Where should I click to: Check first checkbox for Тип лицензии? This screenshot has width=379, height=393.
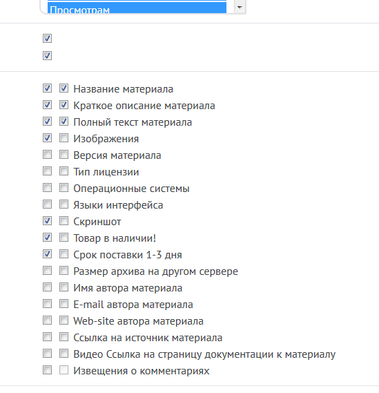(x=47, y=171)
